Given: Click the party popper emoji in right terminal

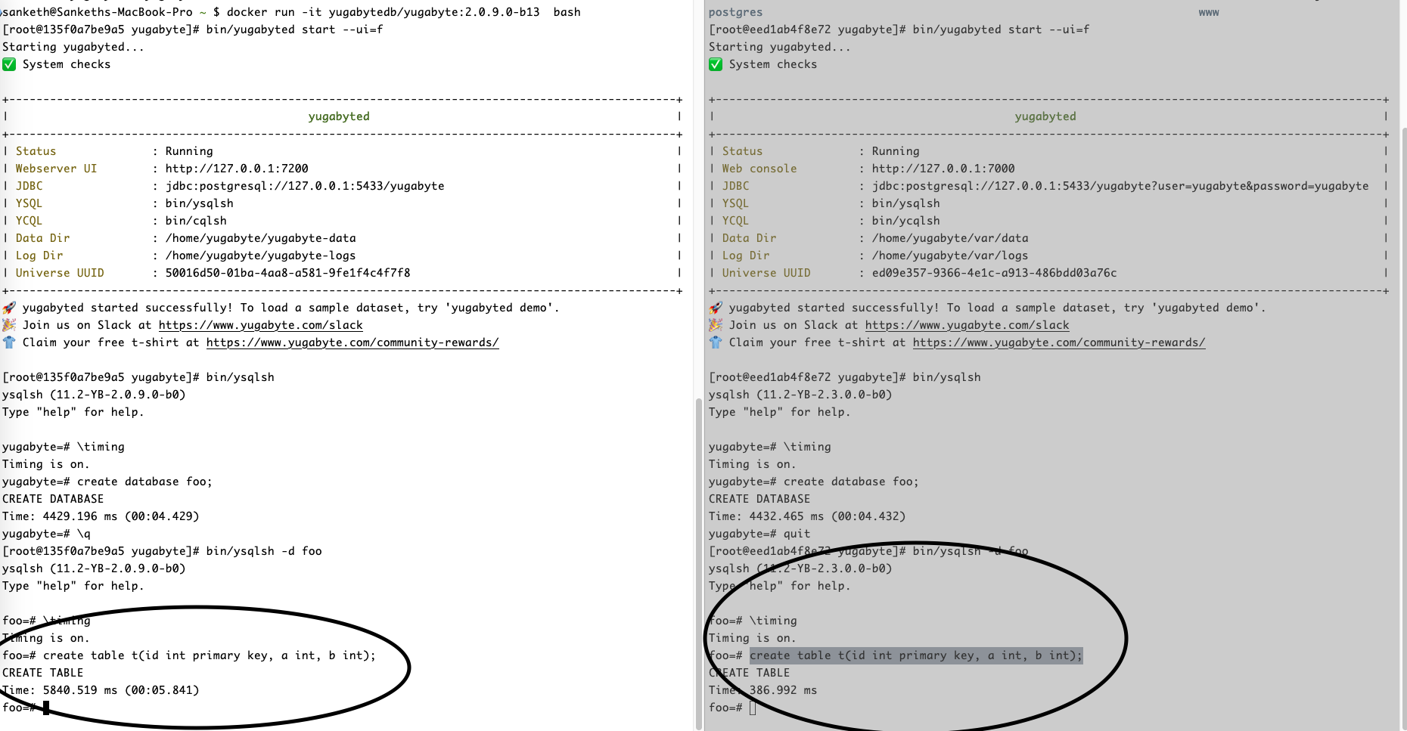Looking at the screenshot, I should pos(716,325).
